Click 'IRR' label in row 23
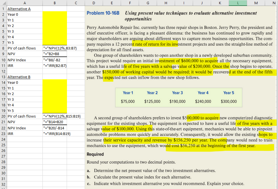This screenshot has width=278, height=189. click(10, 134)
